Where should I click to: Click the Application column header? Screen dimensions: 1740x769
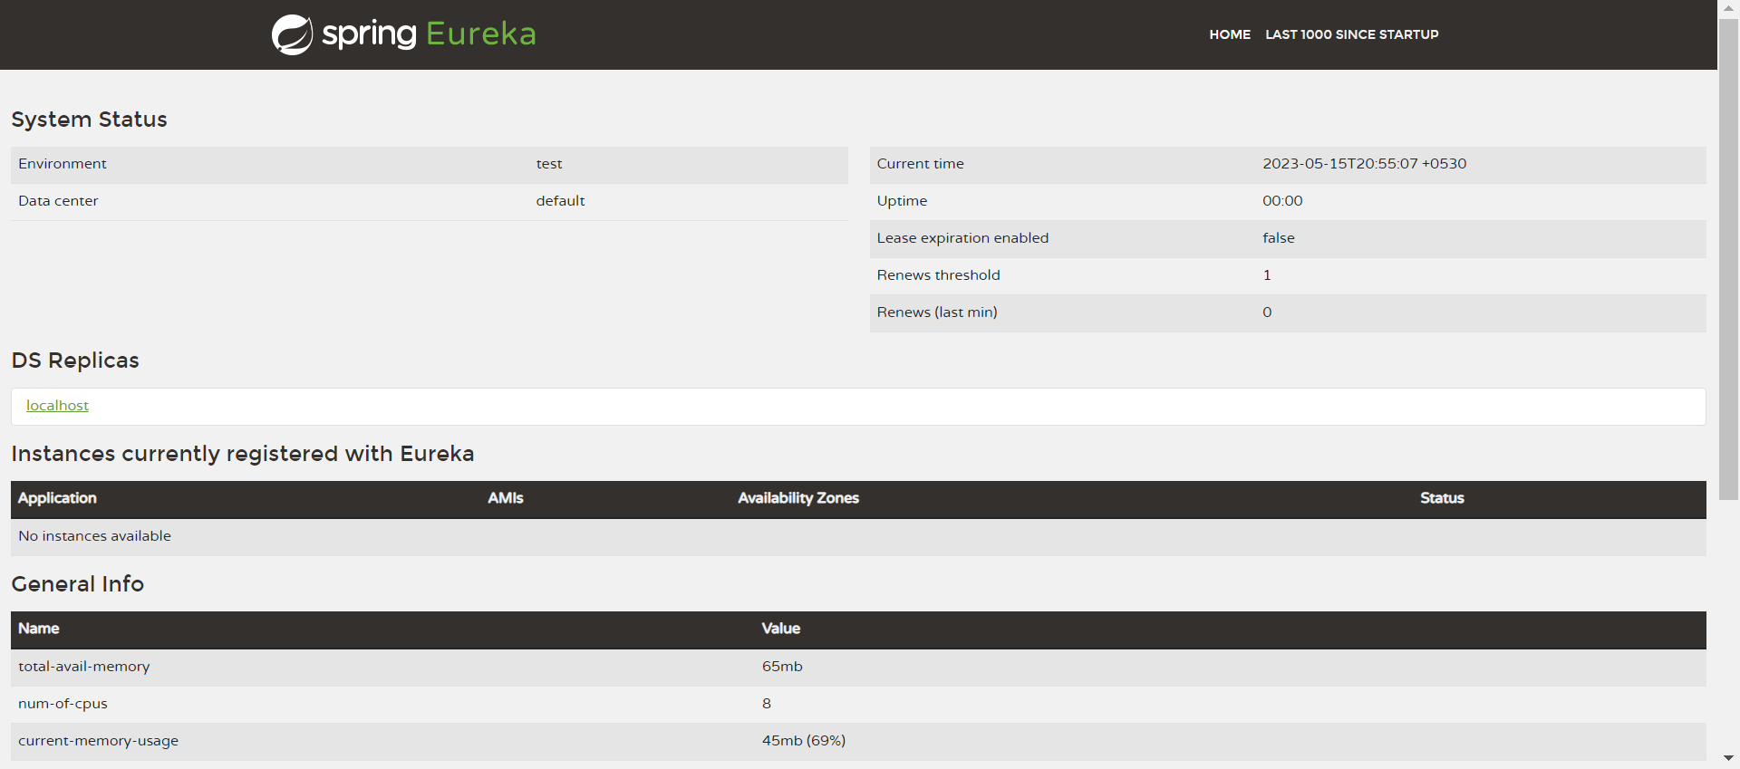pyautogui.click(x=57, y=498)
